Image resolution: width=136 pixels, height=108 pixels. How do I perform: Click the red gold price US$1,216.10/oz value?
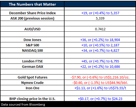tap(100, 77)
